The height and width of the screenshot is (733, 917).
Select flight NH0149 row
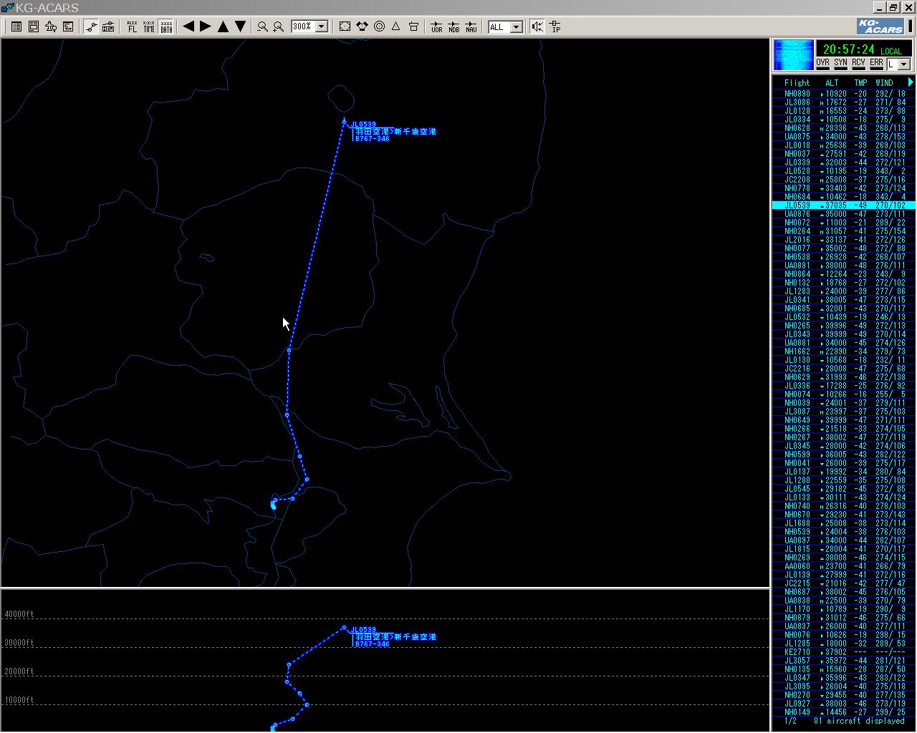843,712
